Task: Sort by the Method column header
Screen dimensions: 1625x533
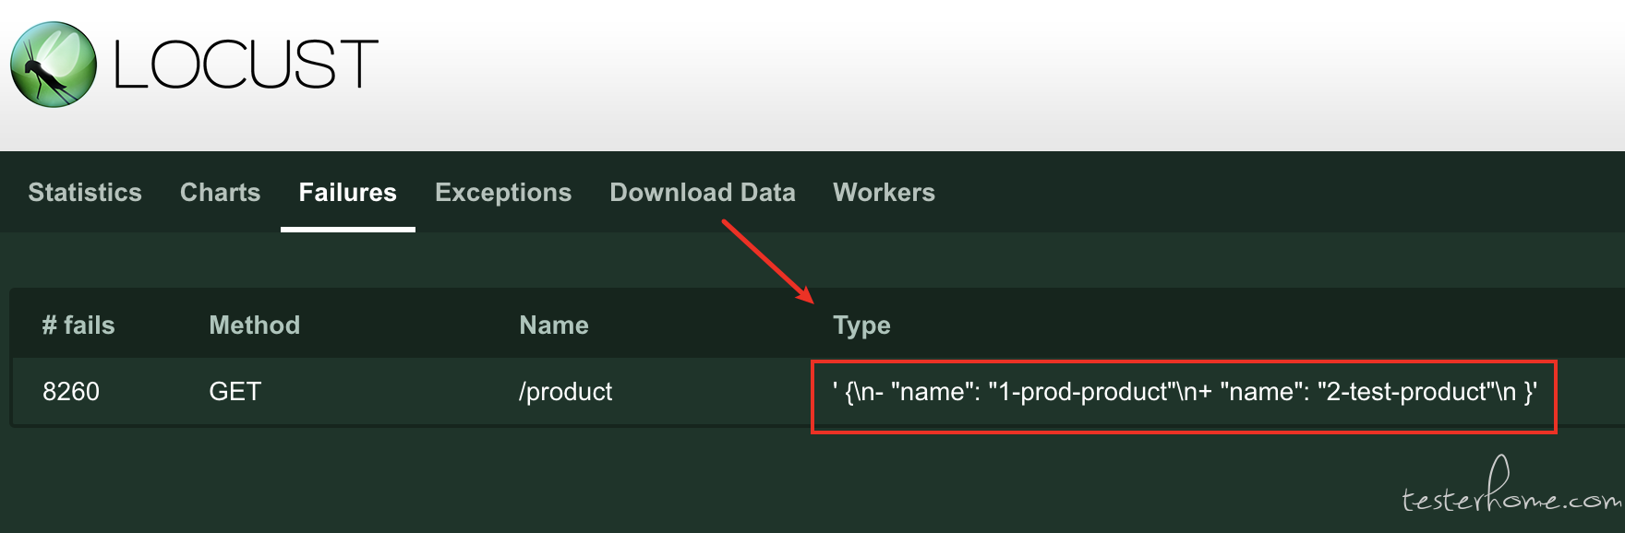Action: (x=254, y=325)
